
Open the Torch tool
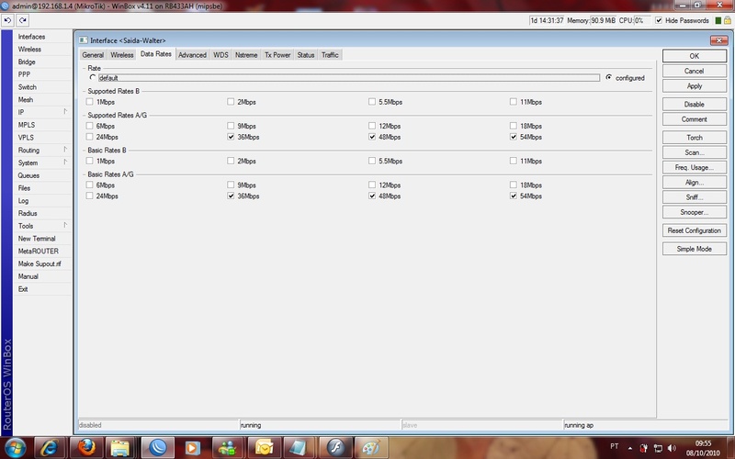(695, 137)
